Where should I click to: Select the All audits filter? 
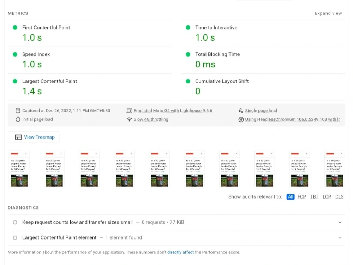[x=291, y=197]
